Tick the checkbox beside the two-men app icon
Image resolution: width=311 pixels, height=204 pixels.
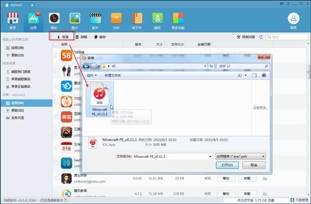tap(57, 71)
